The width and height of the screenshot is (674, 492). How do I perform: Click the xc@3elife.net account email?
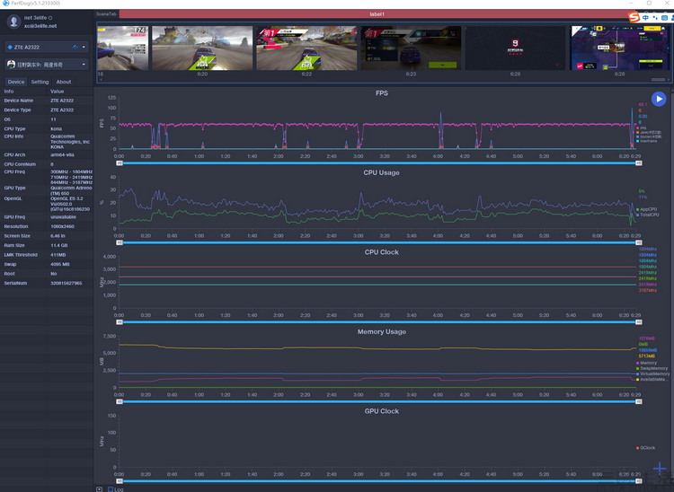[40, 26]
